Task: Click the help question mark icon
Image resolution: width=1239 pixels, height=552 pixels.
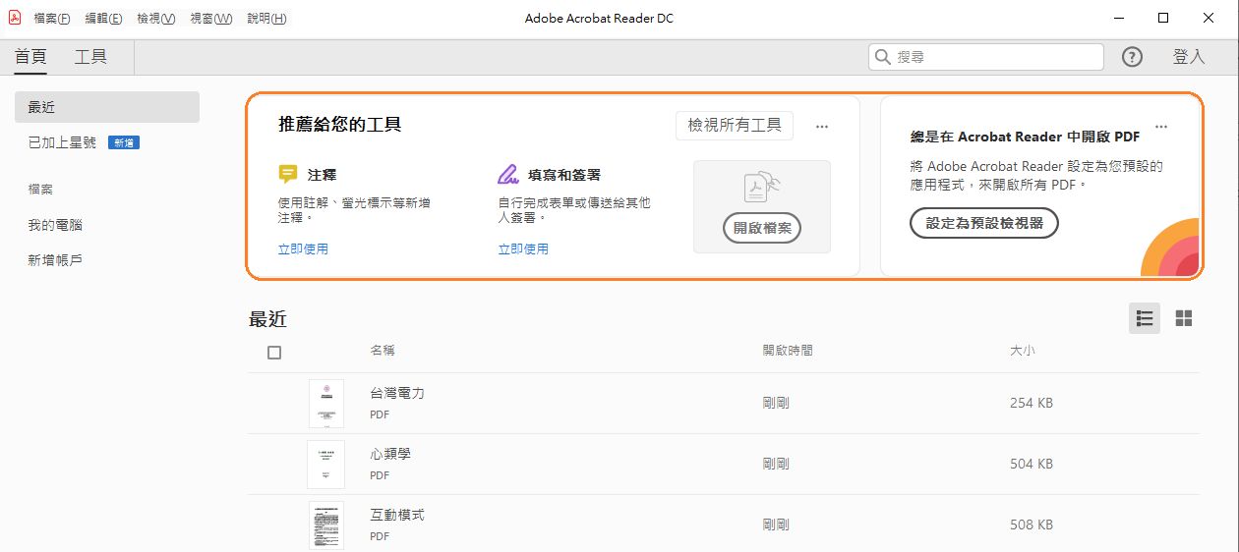Action: [1132, 57]
